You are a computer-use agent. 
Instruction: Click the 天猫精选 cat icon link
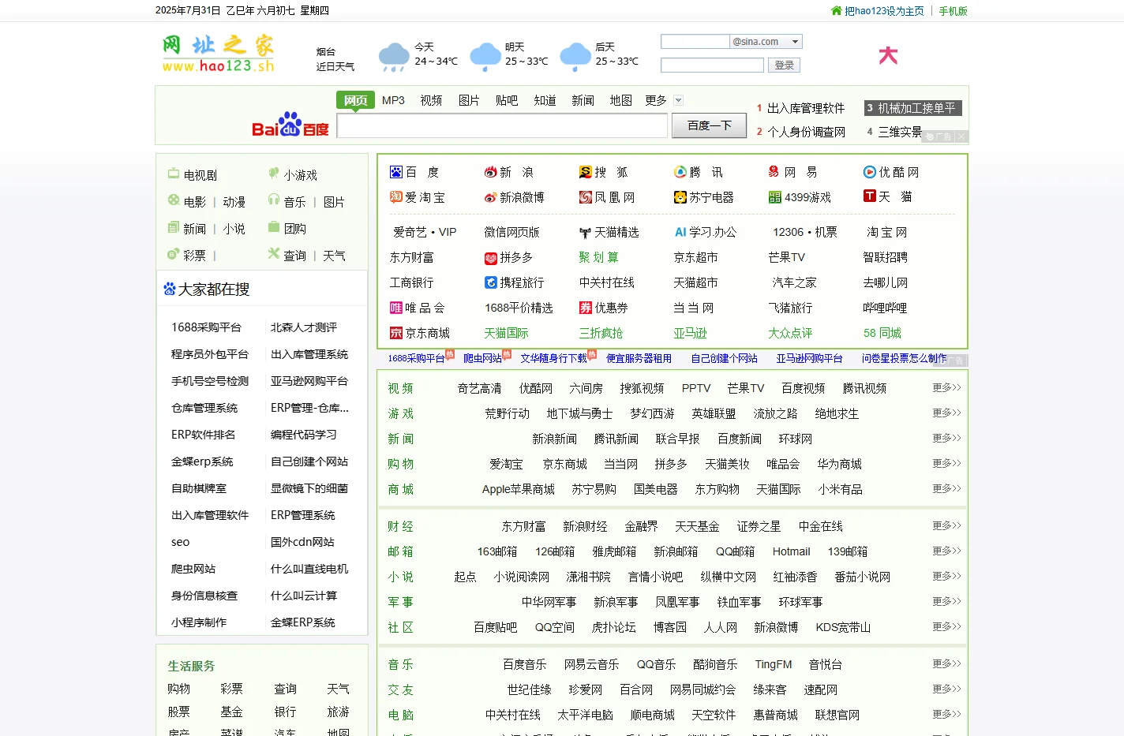coord(586,233)
